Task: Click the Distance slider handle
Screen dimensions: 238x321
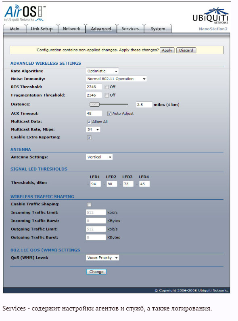Action: tap(94, 105)
